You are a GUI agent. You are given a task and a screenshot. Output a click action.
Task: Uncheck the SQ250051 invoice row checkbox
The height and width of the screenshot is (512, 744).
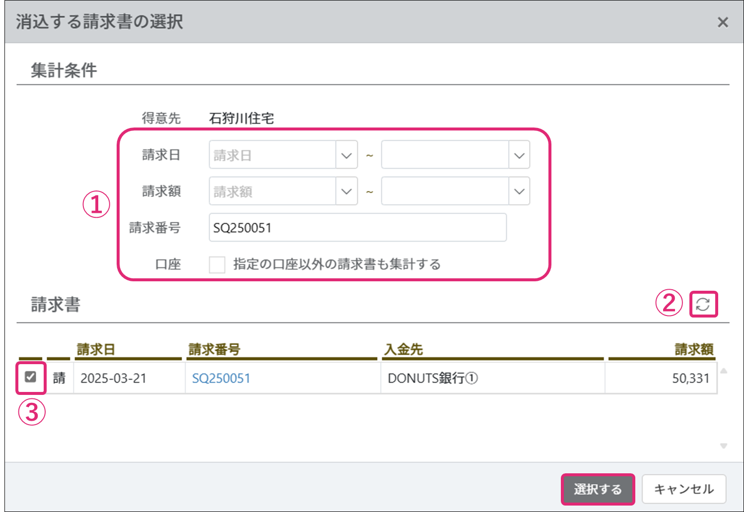[x=31, y=377]
